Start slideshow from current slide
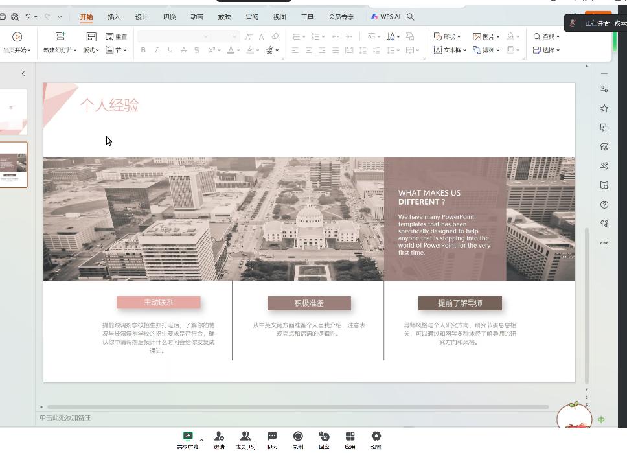This screenshot has width=627, height=453. (17, 38)
